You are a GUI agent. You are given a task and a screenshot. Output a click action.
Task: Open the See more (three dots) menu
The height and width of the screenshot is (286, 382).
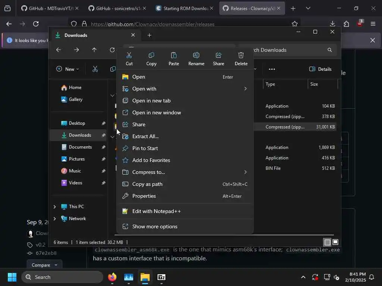click(x=272, y=69)
